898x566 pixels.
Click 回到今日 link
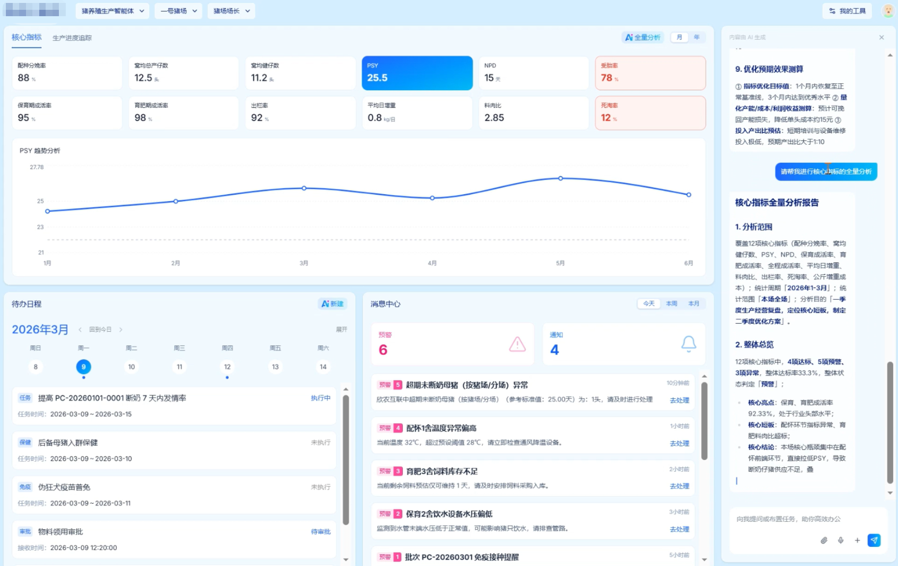100,330
